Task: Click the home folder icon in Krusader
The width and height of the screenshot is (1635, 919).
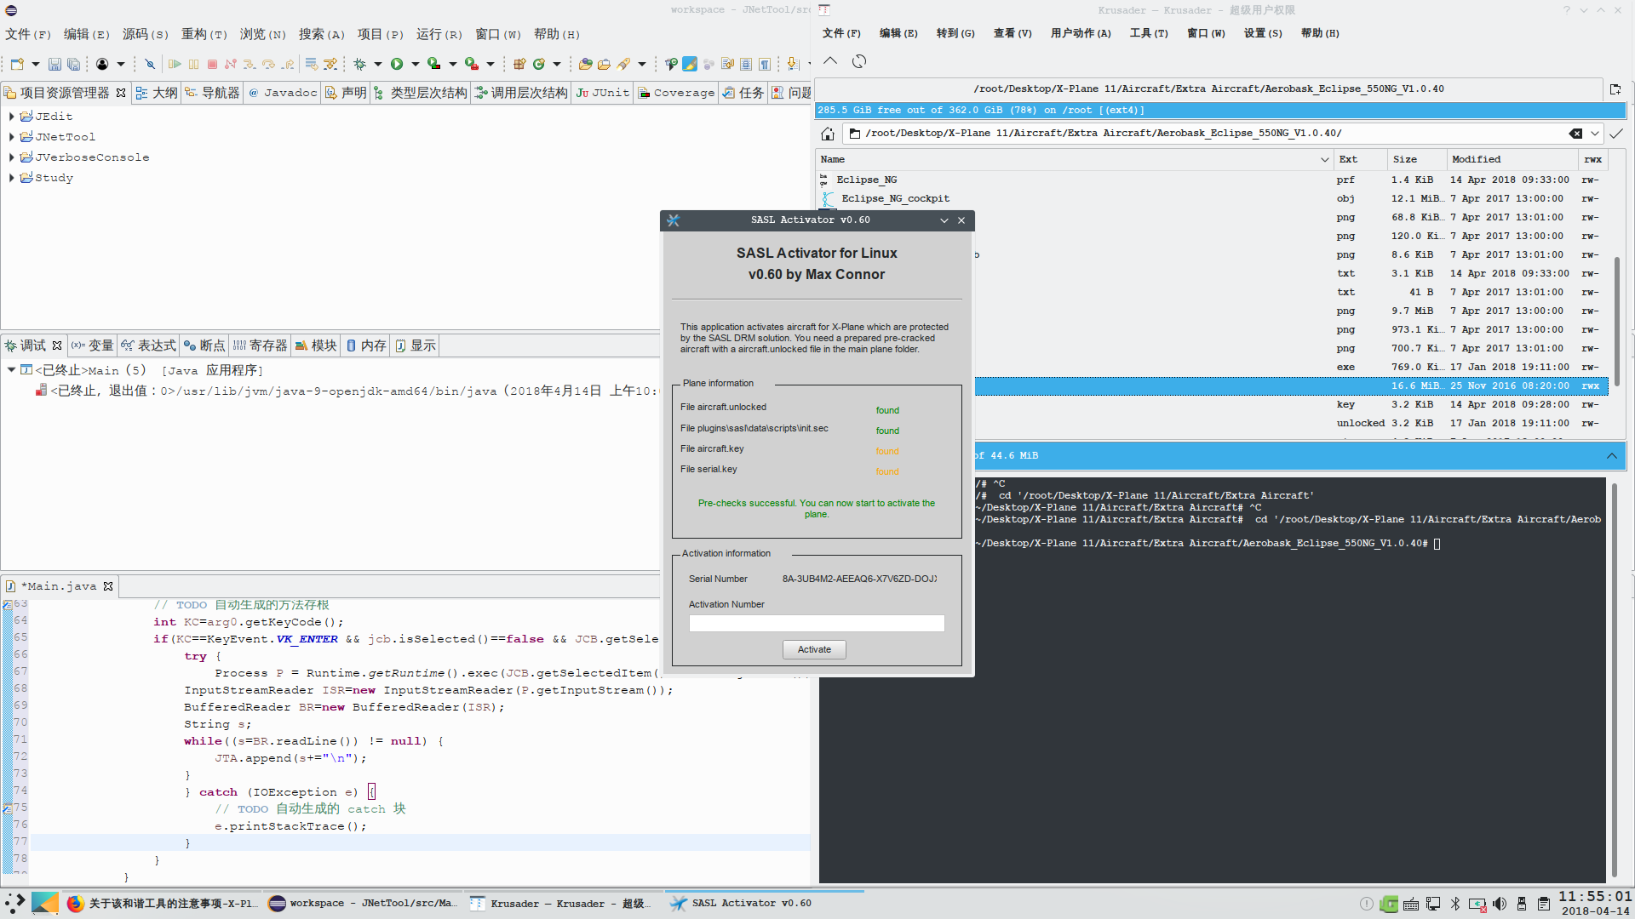Action: pyautogui.click(x=828, y=134)
